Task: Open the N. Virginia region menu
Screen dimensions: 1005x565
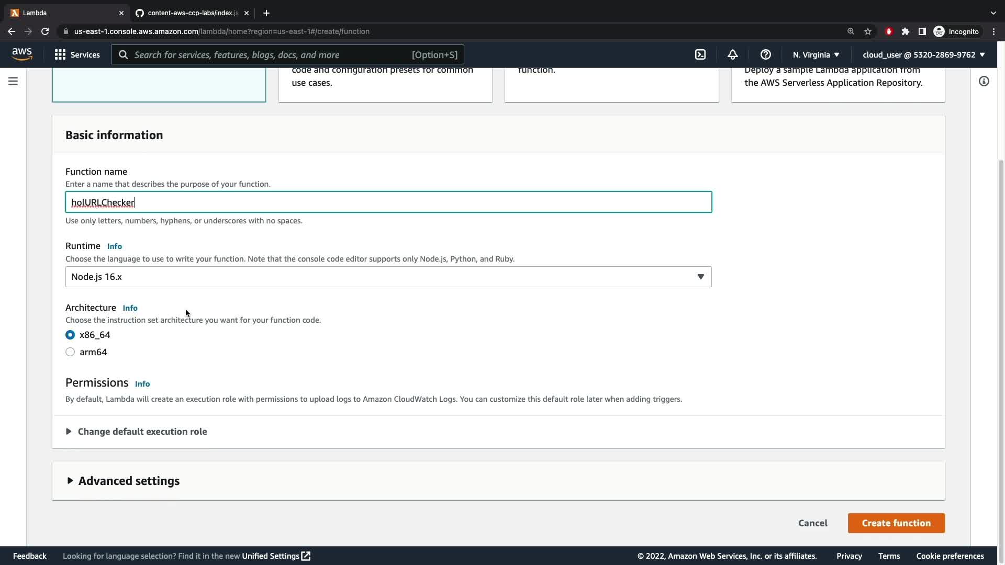Action: point(816,54)
